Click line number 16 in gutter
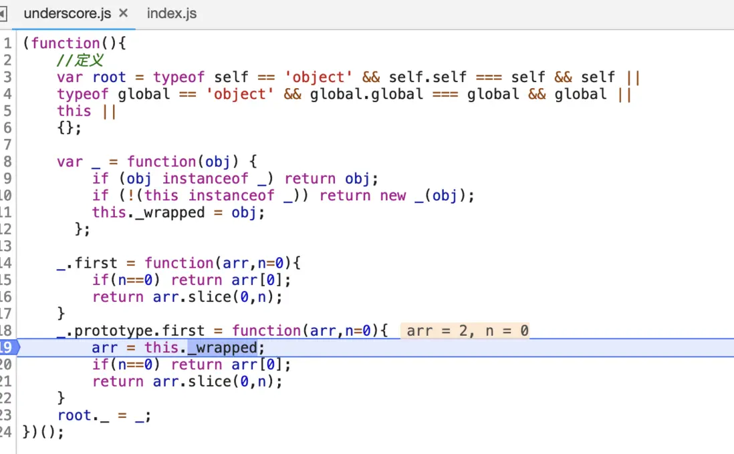 click(5, 297)
